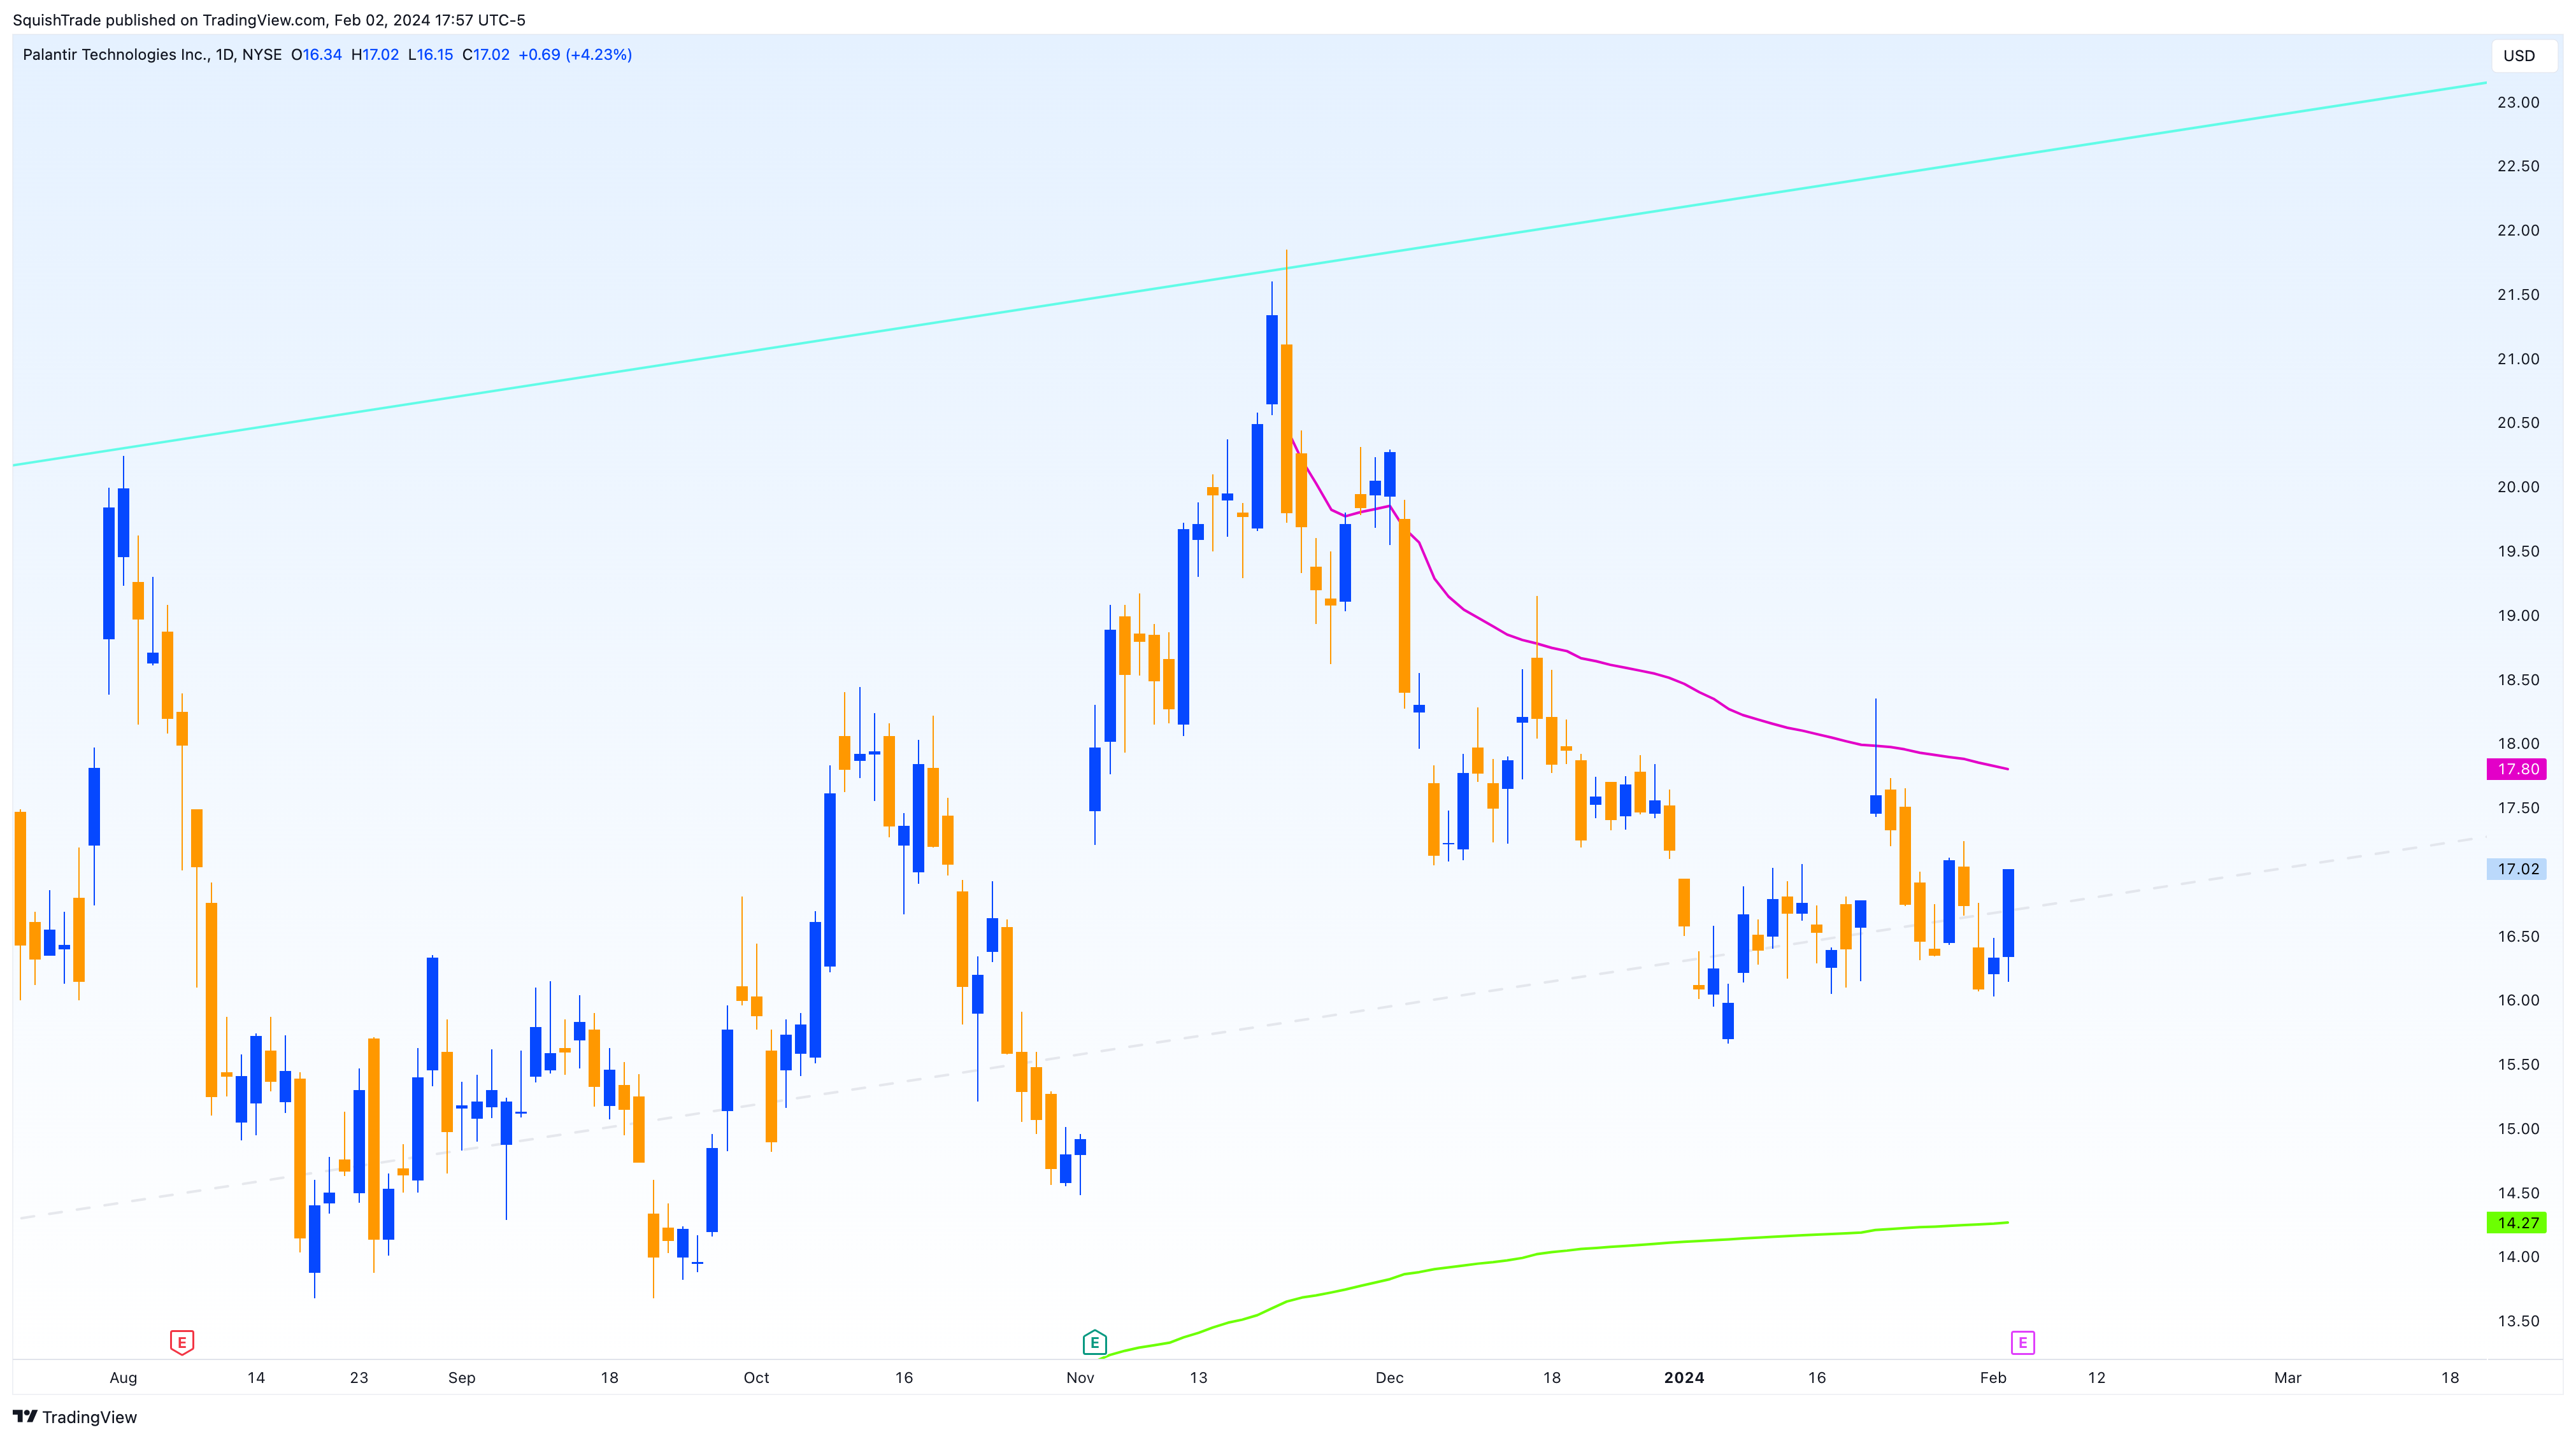Click the 17.02 current price label
The image size is (2576, 1439).
[2517, 869]
